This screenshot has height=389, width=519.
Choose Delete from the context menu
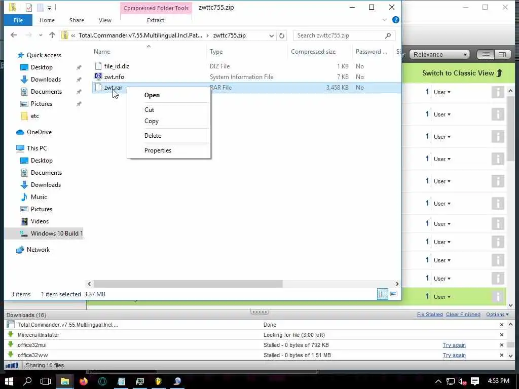(x=153, y=136)
